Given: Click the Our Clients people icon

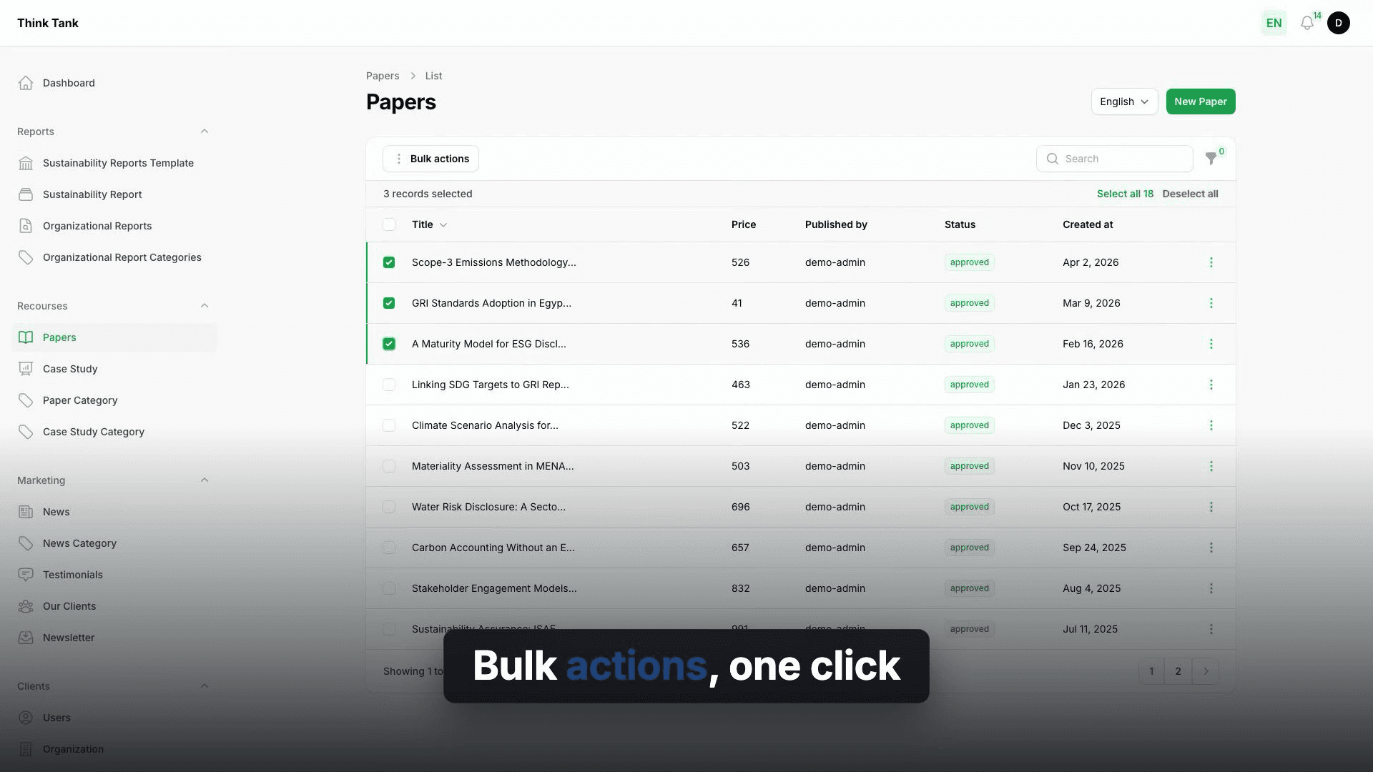Looking at the screenshot, I should coord(26,606).
